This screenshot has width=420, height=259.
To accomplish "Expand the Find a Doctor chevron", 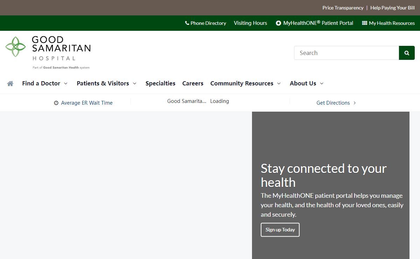I will pos(65,83).
